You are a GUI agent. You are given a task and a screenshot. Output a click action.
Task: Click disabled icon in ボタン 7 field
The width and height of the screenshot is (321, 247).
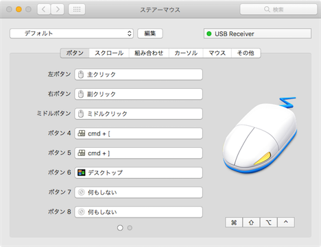click(82, 192)
